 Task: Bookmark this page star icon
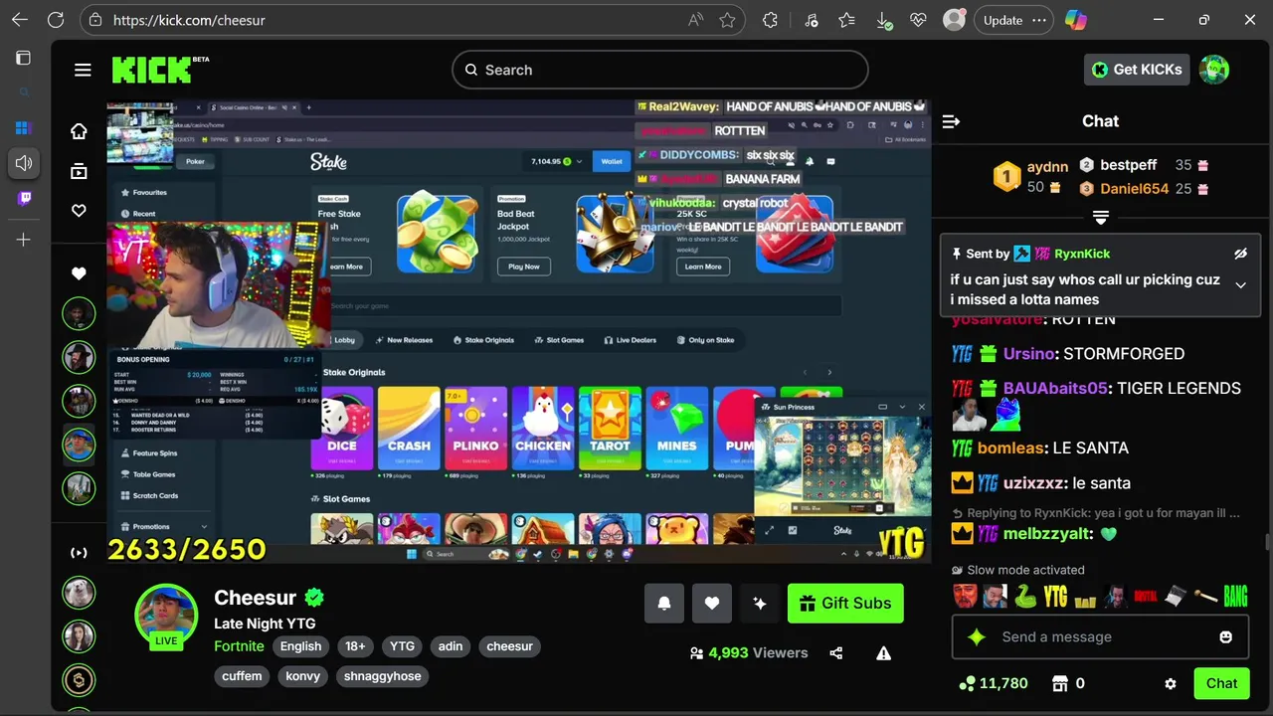pyautogui.click(x=727, y=20)
